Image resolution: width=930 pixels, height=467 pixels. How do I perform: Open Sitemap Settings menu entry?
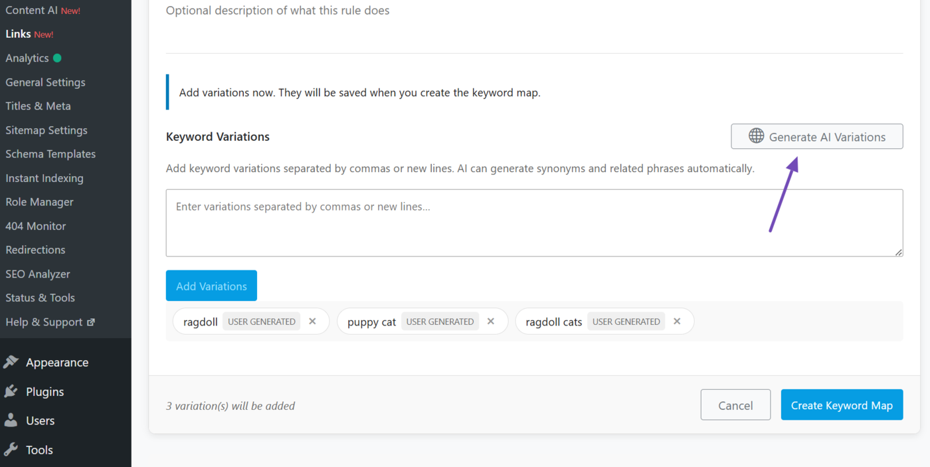click(46, 130)
